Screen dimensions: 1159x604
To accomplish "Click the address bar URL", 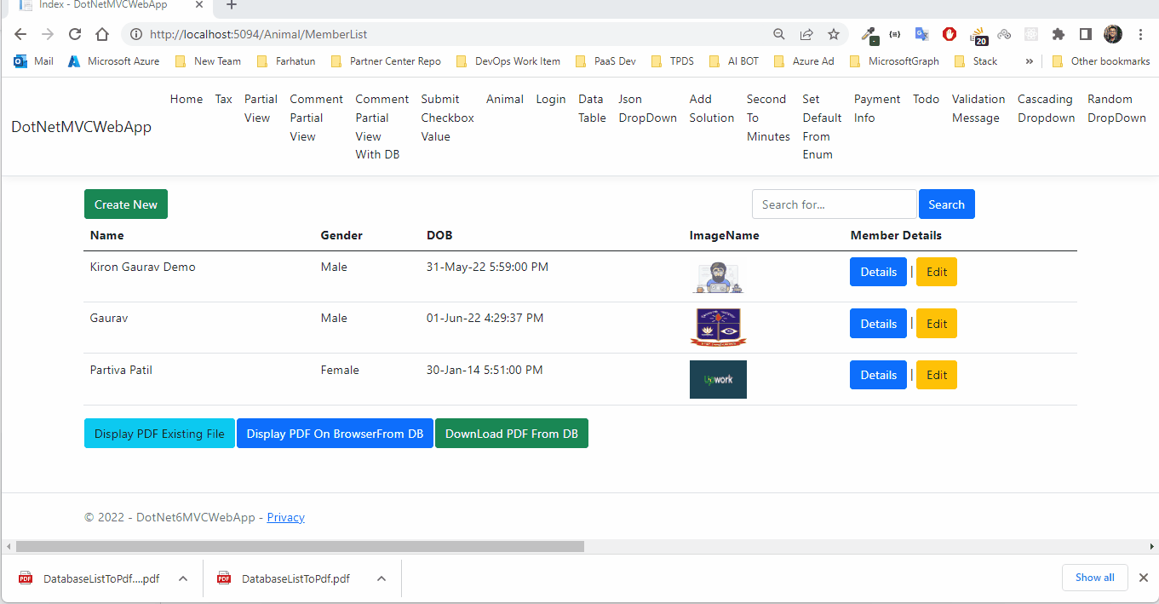I will click(x=258, y=34).
